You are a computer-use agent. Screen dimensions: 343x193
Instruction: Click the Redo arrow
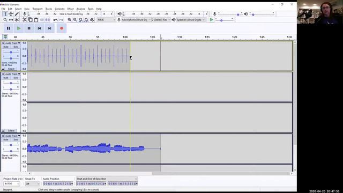pyautogui.click(x=61, y=20)
